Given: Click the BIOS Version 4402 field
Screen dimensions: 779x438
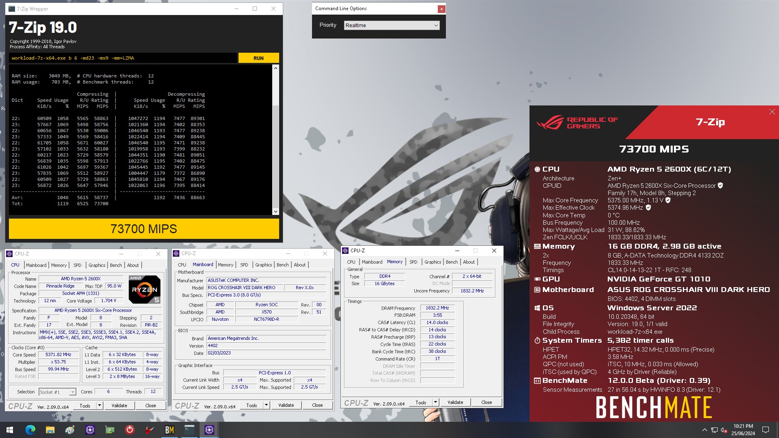Looking at the screenshot, I should coord(266,346).
